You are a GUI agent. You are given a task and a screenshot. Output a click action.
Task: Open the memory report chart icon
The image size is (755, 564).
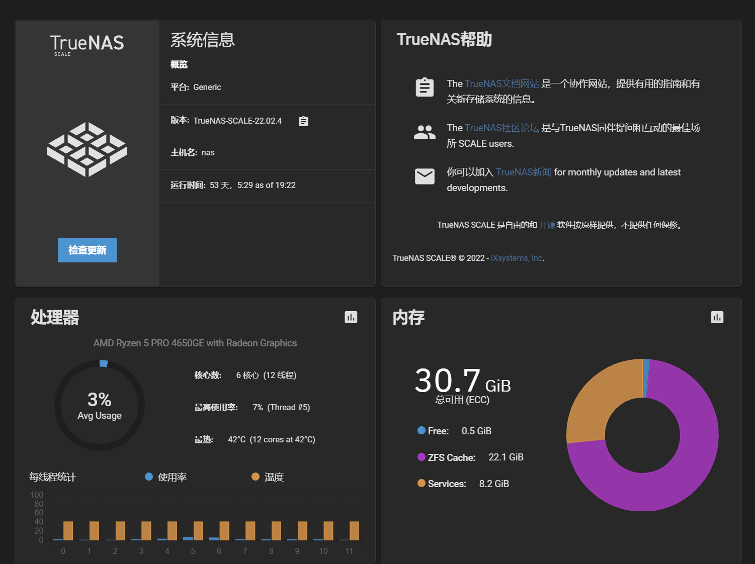point(717,317)
